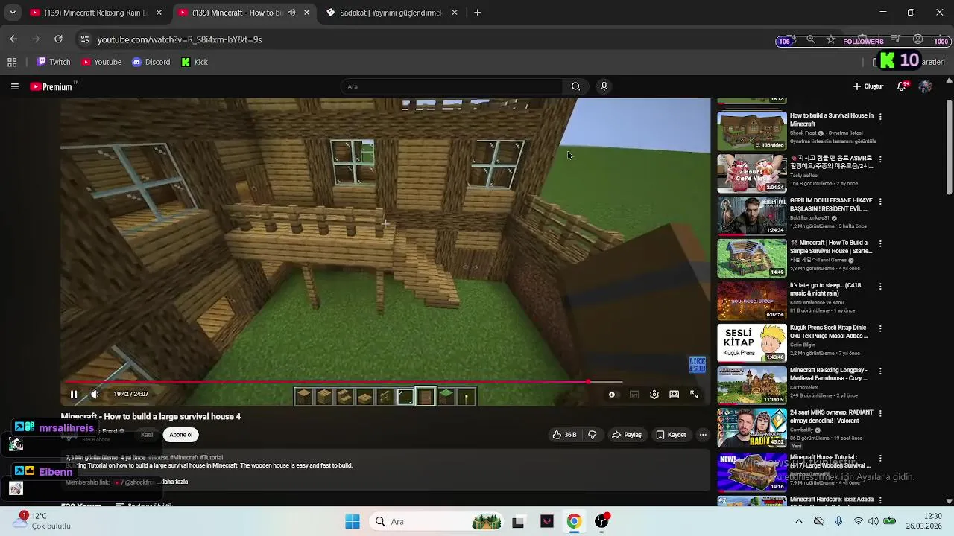This screenshot has width=954, height=536.
Task: Go to YouTube Premium home logo
Action: tap(51, 87)
